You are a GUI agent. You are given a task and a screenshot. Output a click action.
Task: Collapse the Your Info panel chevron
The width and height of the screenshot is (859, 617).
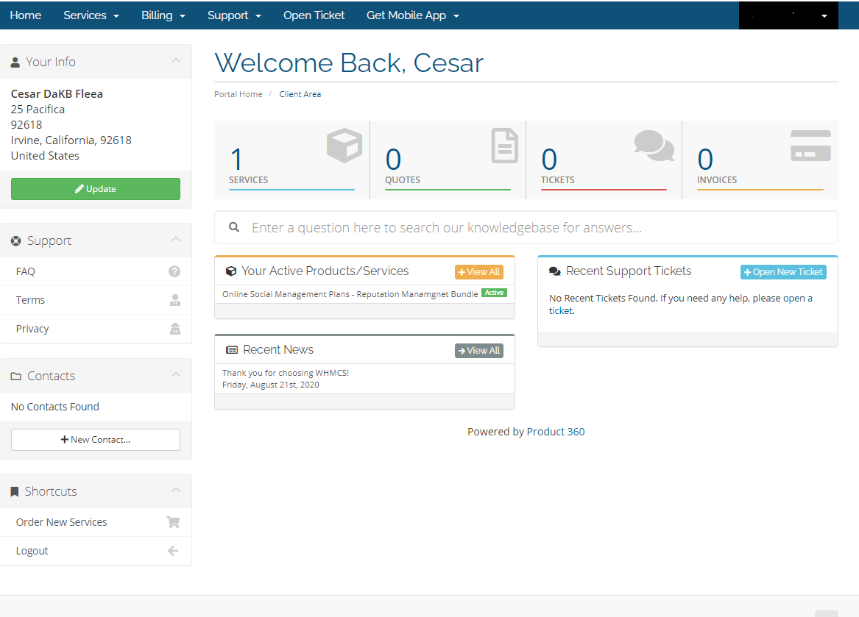tap(176, 61)
